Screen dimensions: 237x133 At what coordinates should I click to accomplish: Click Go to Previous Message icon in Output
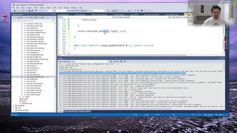pos(114,62)
